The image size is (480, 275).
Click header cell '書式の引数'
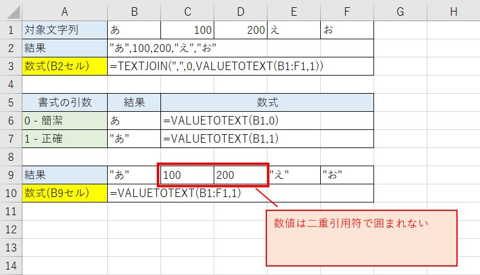coord(65,102)
